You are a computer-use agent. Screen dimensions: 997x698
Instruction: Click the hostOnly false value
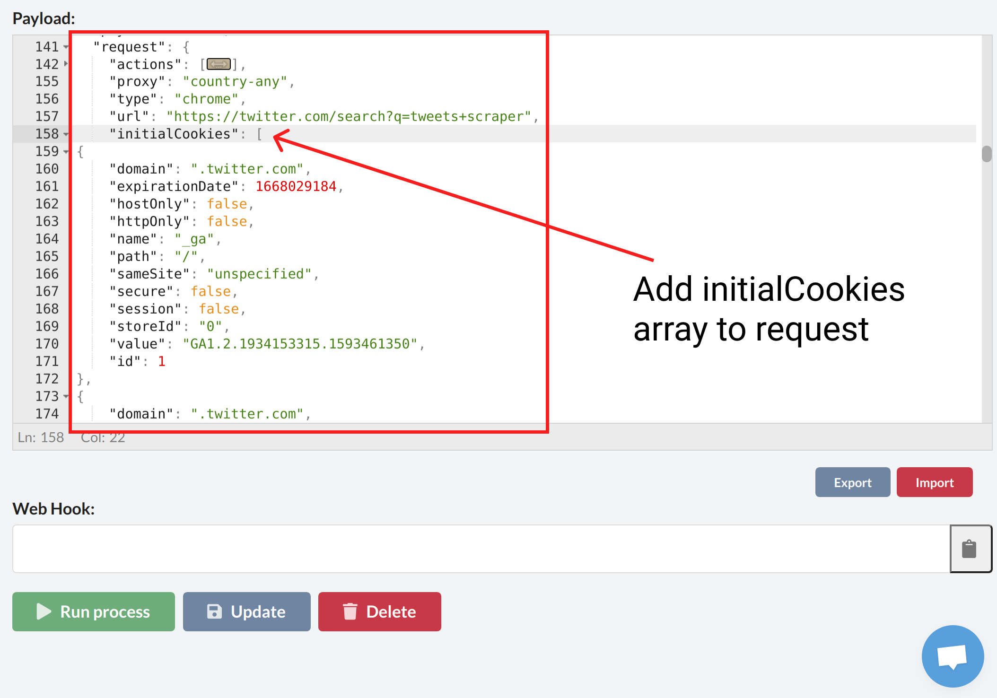(227, 204)
